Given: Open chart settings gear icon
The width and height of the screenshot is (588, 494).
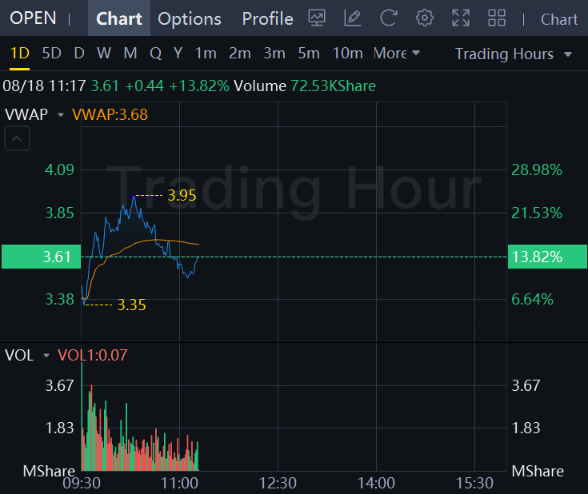Looking at the screenshot, I should point(425,18).
